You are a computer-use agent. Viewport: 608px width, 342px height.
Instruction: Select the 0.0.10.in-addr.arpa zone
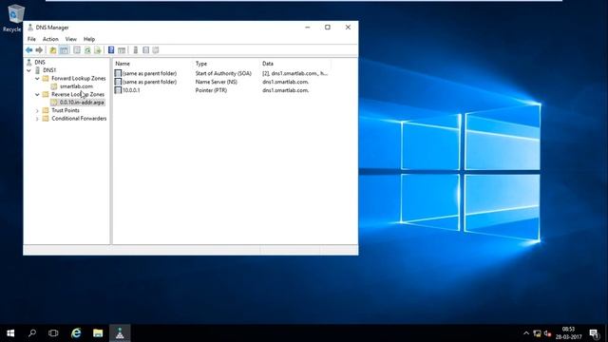pos(82,103)
